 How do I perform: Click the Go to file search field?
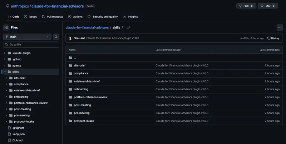(x=31, y=44)
